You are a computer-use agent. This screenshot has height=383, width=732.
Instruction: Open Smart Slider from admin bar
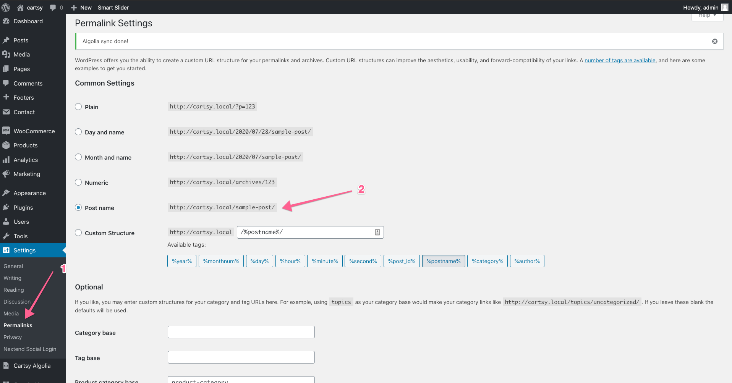113,8
